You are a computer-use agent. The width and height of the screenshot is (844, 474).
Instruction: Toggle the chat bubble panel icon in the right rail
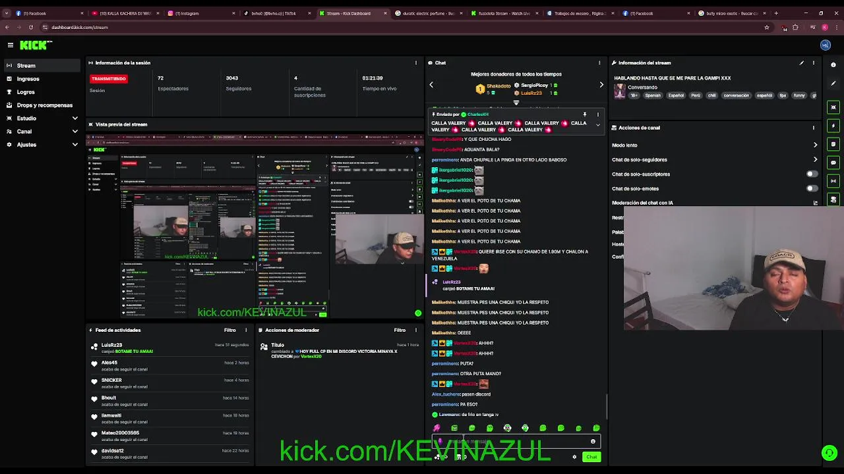(833, 163)
